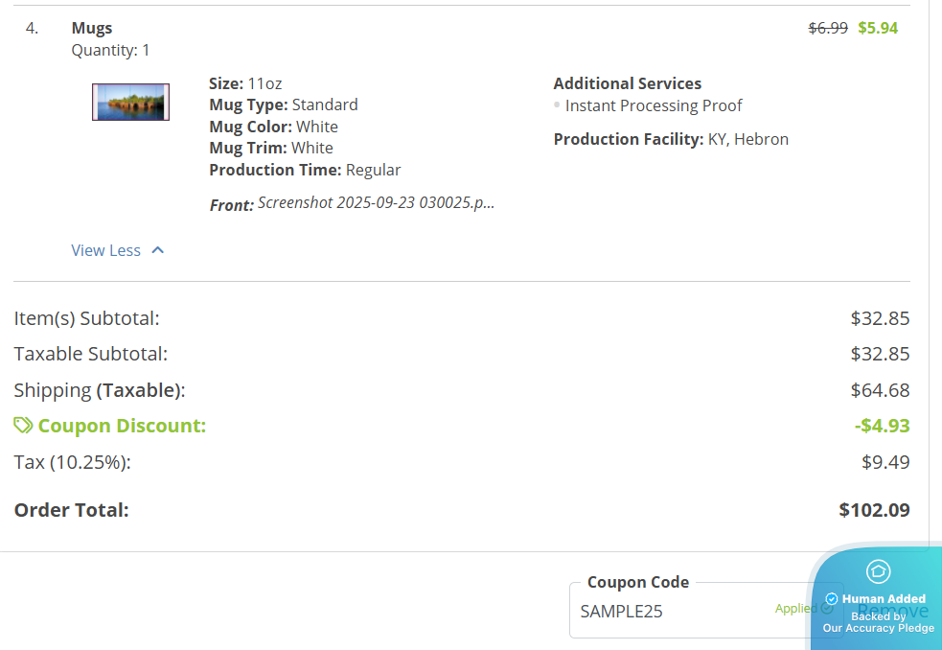Remove the applied coupon
The width and height of the screenshot is (942, 650).
[892, 611]
